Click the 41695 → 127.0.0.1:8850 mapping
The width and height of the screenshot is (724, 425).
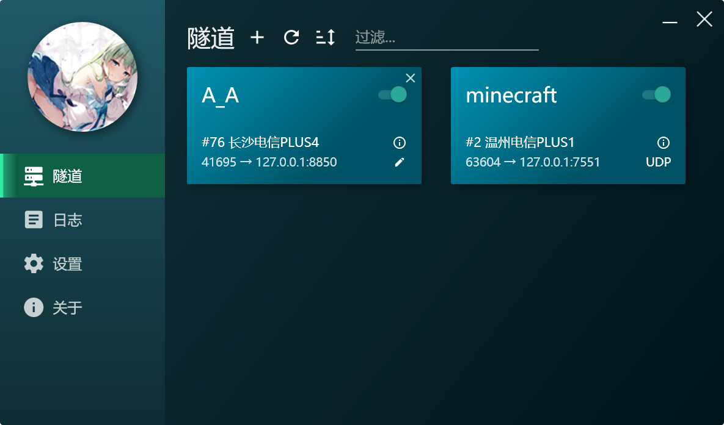pos(269,162)
